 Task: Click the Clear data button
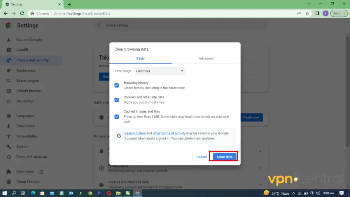click(x=224, y=157)
